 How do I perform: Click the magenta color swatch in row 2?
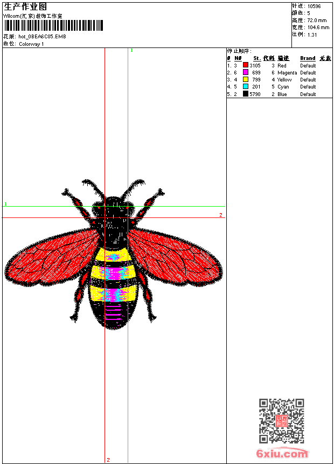tap(245, 72)
